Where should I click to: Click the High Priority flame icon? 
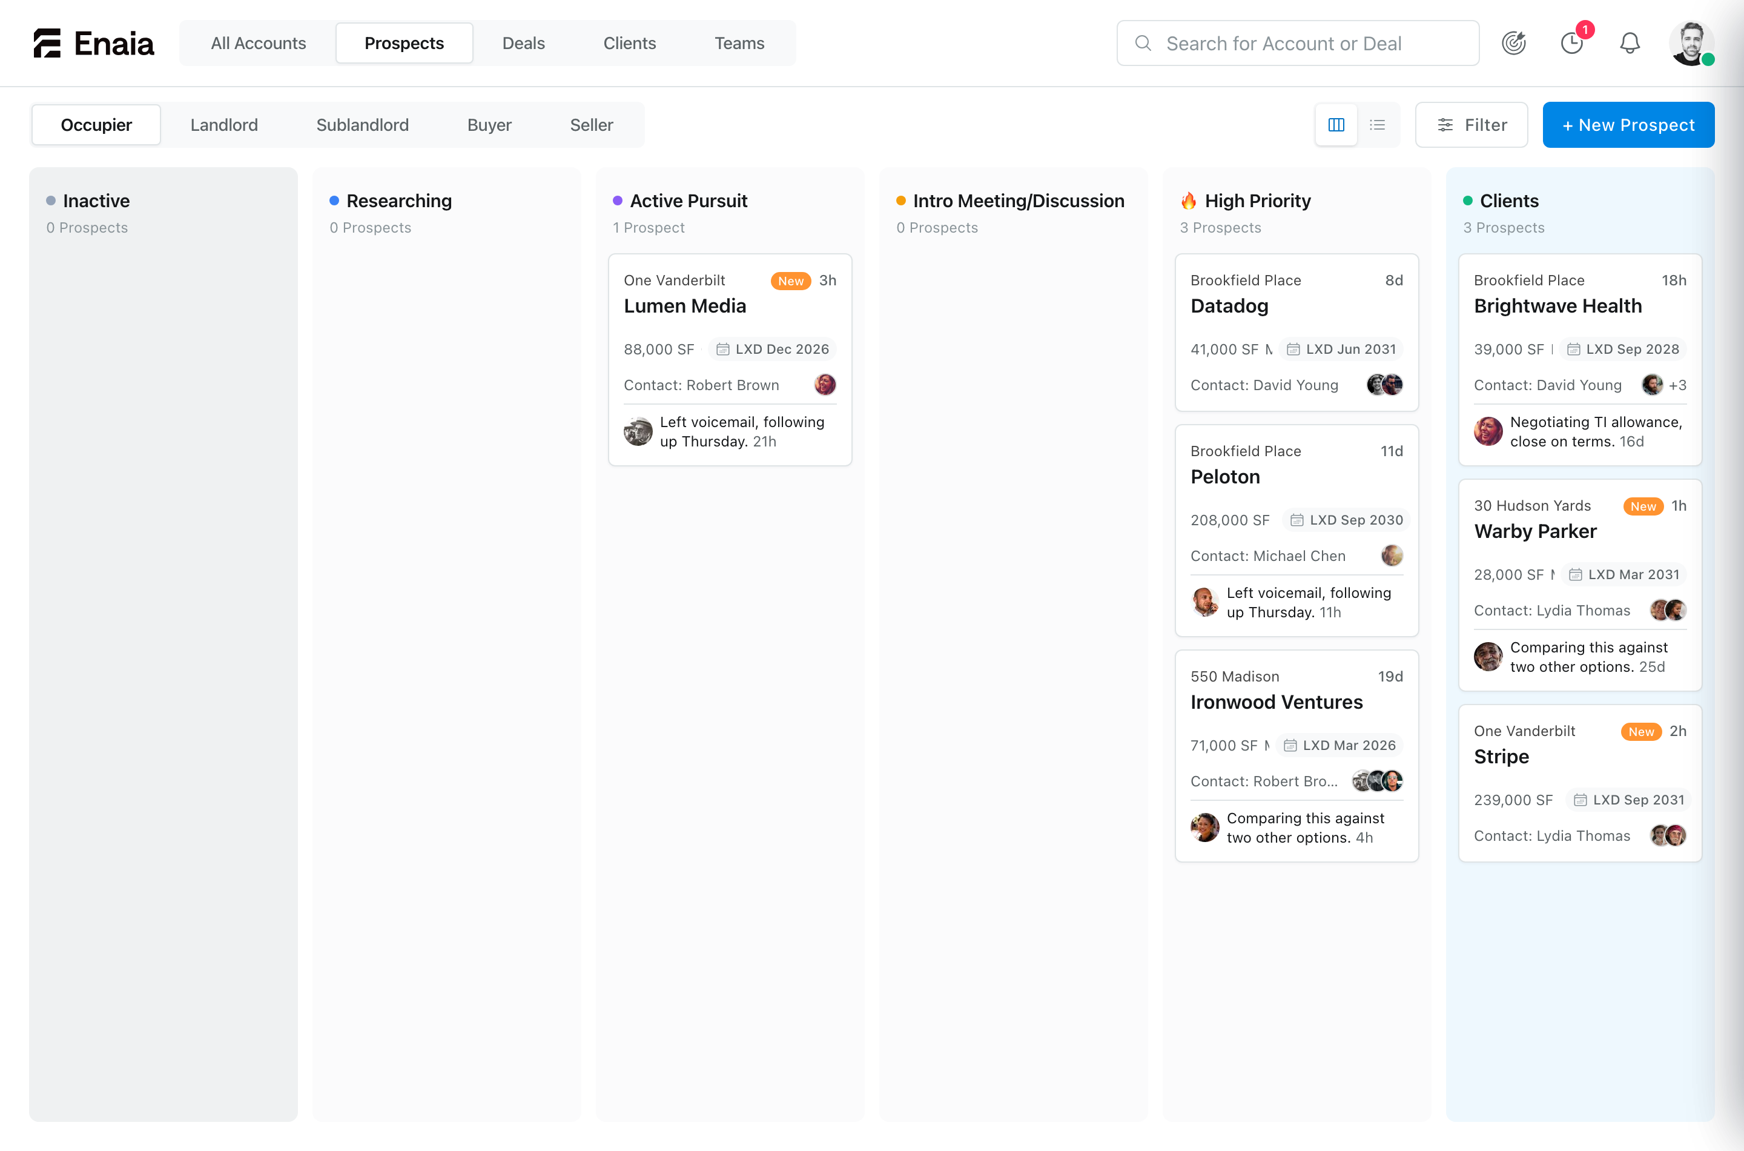coord(1189,201)
